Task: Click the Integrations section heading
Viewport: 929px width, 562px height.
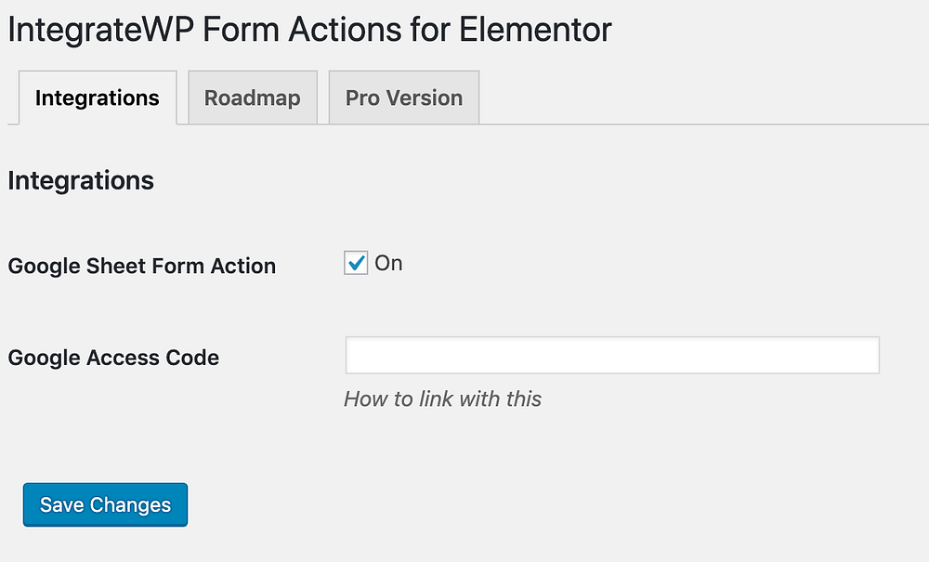Action: pyautogui.click(x=81, y=180)
